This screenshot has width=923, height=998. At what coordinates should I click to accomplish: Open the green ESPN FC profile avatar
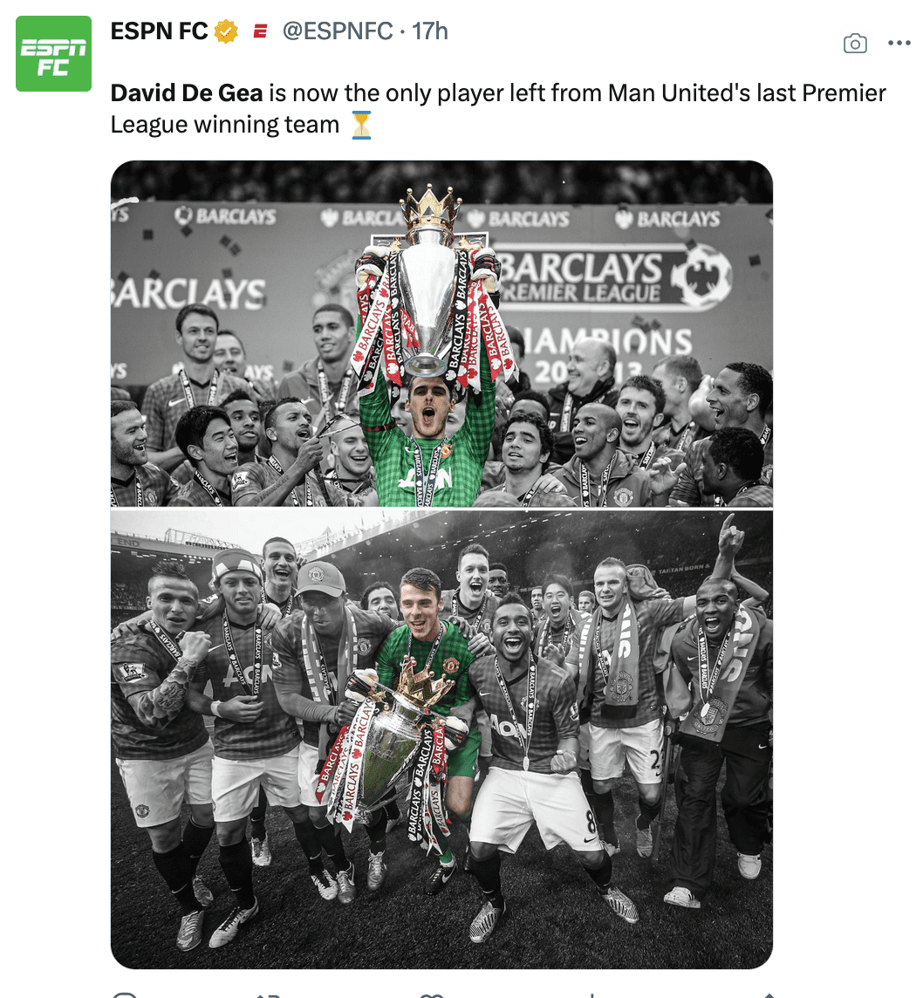tap(53, 53)
